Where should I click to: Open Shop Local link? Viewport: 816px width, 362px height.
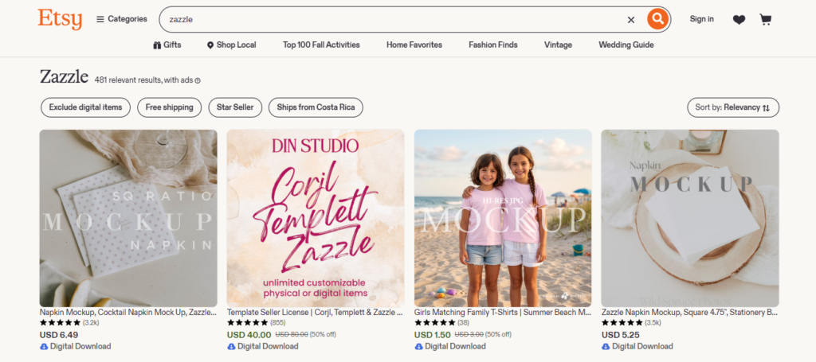[x=232, y=45]
